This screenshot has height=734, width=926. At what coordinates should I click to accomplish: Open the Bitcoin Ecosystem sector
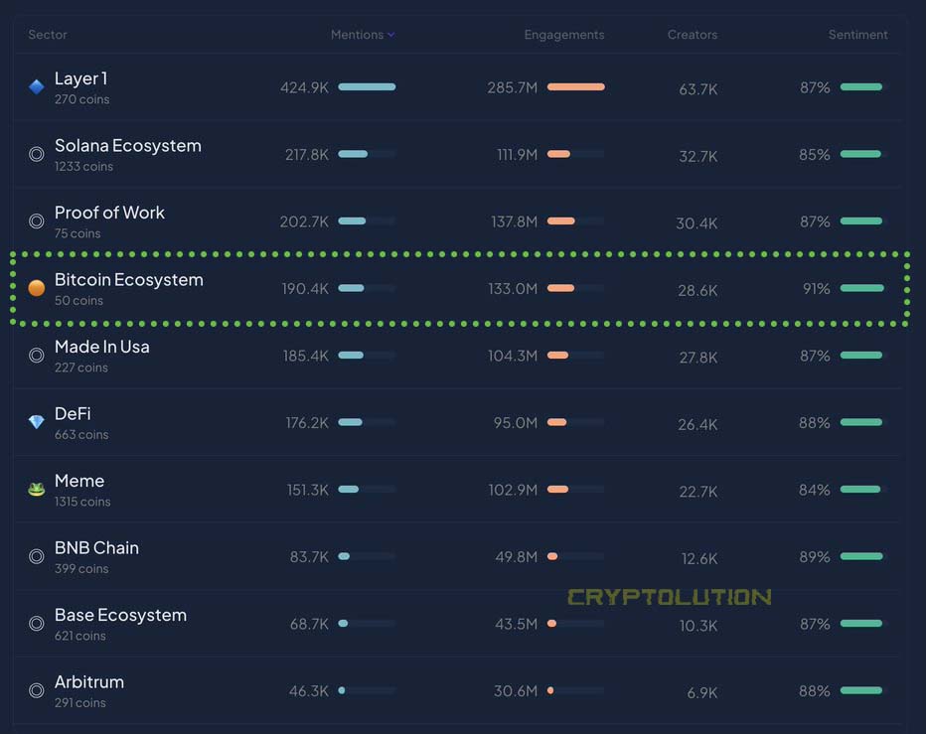click(x=129, y=280)
